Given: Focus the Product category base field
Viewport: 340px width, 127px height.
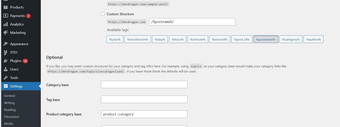Looking at the screenshot, I should click(x=144, y=114).
